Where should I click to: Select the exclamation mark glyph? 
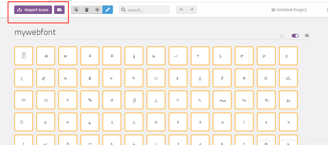[x=244, y=122]
